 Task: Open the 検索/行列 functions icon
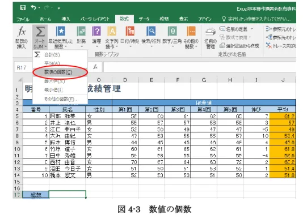(x=151, y=31)
